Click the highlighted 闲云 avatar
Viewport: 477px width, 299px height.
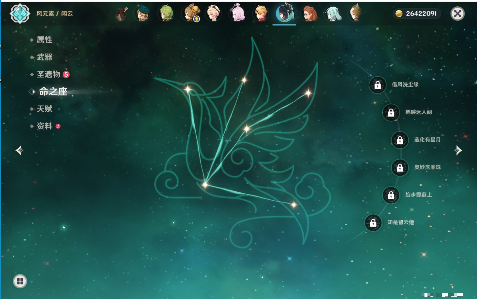(x=284, y=14)
